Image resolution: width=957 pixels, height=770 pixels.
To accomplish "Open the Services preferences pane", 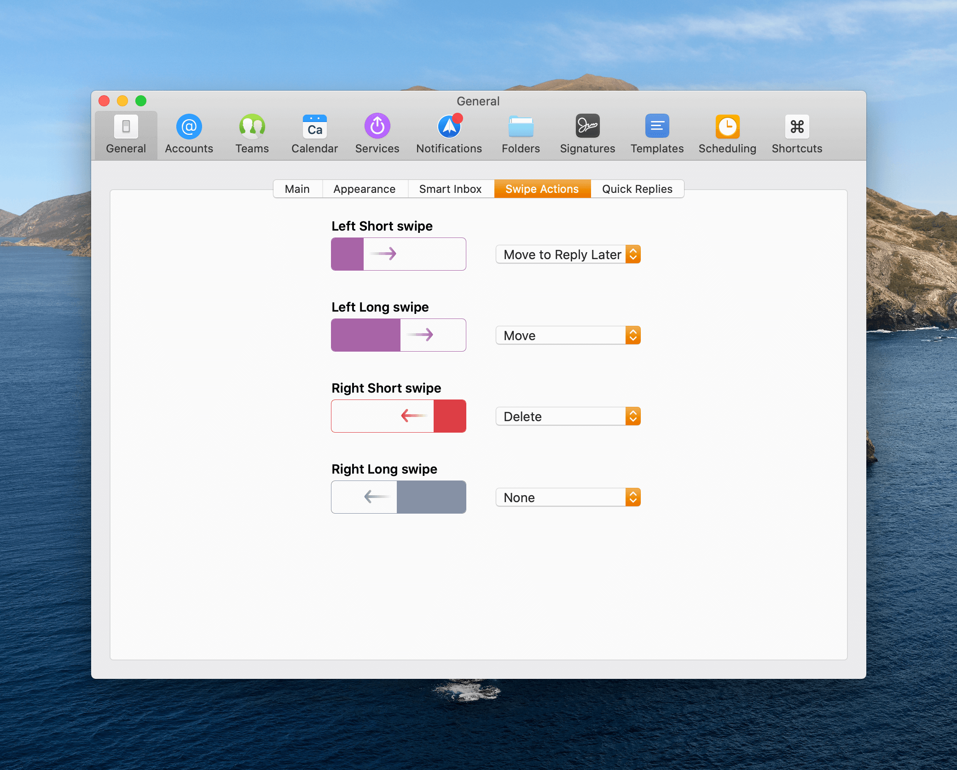I will [377, 134].
